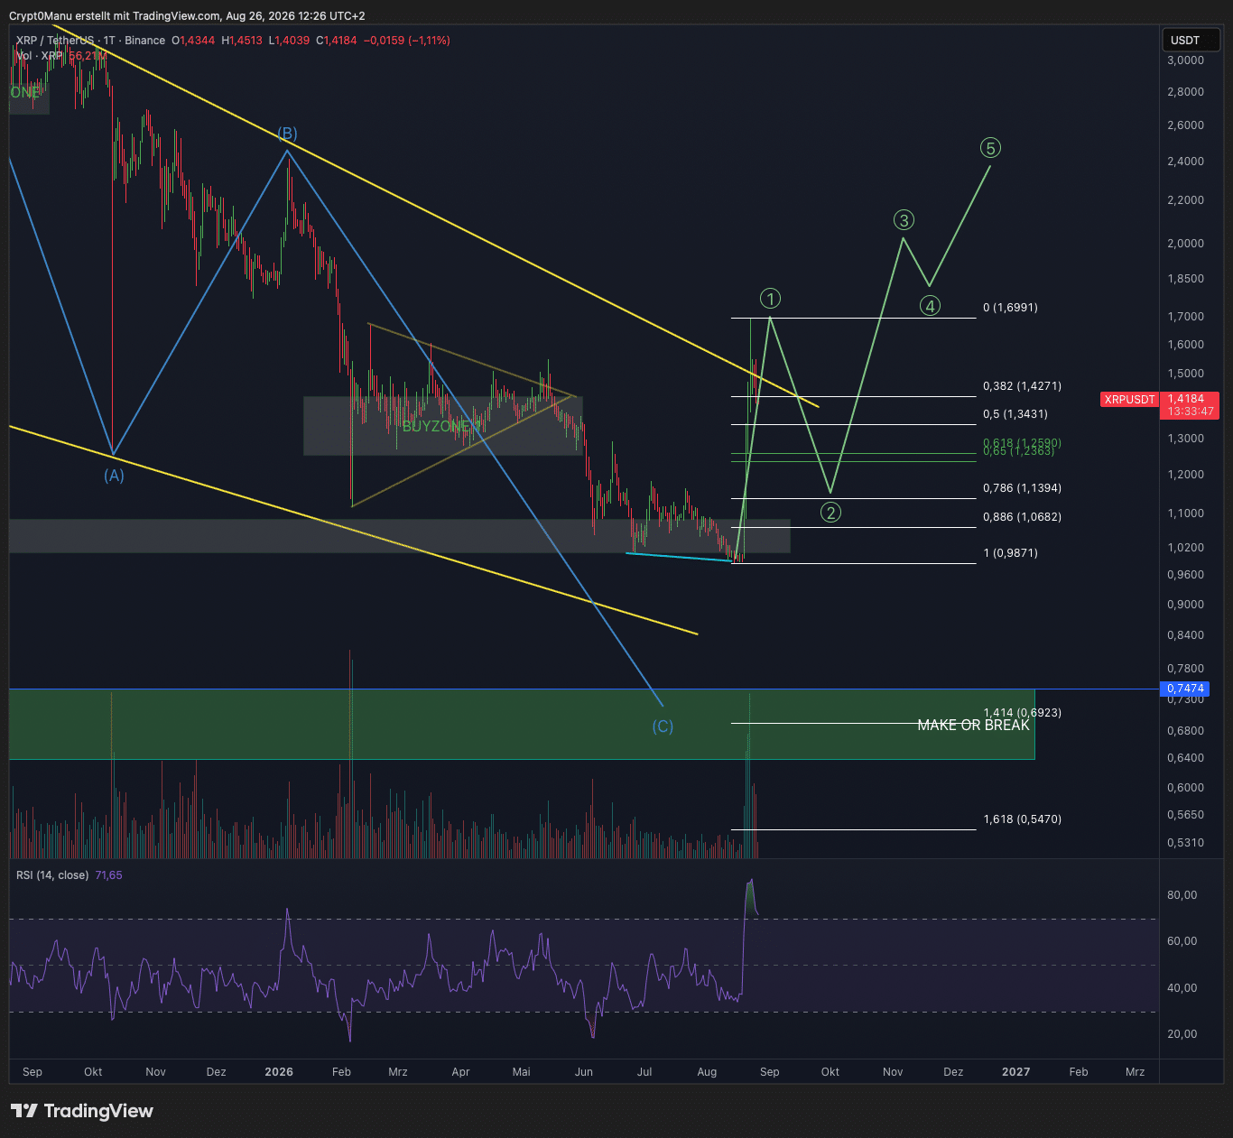This screenshot has height=1138, width=1233.
Task: Click 1,0200 on the price axis
Action: coord(1185,548)
